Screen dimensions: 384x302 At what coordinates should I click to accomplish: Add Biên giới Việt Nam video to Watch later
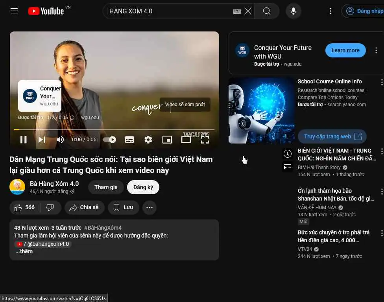[x=288, y=154]
